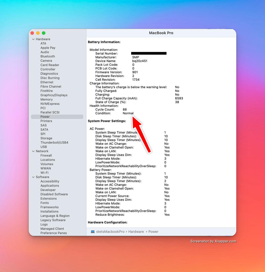The width and height of the screenshot is (265, 272).
Task: Click Hardware in the bottom path bar
Action: tap(136, 232)
